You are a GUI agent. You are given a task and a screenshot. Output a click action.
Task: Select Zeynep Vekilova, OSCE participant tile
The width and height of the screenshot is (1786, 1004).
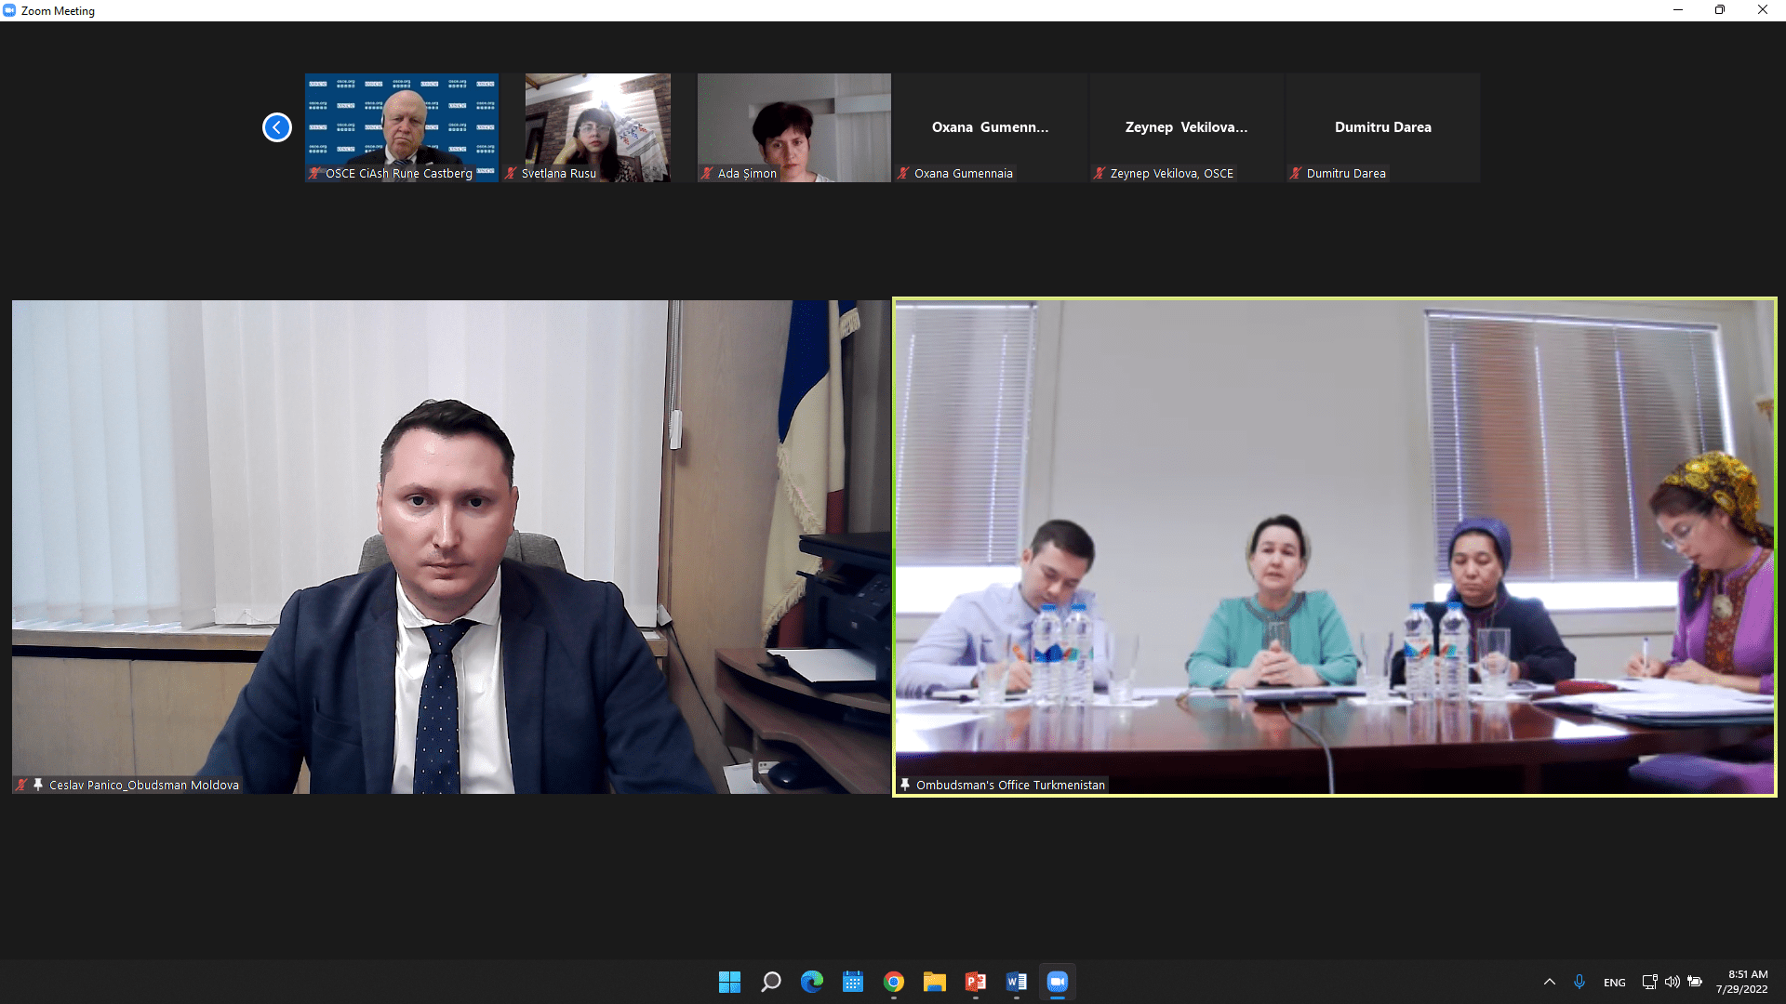(1187, 127)
